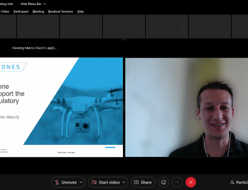Unmute the microphone
Viewport: 248px width, 190px height.
tap(66, 182)
